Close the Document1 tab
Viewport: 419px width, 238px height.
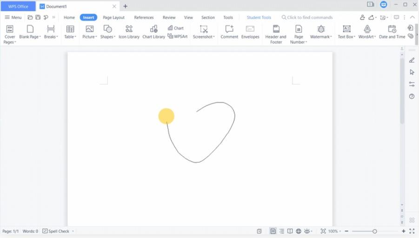(114, 6)
